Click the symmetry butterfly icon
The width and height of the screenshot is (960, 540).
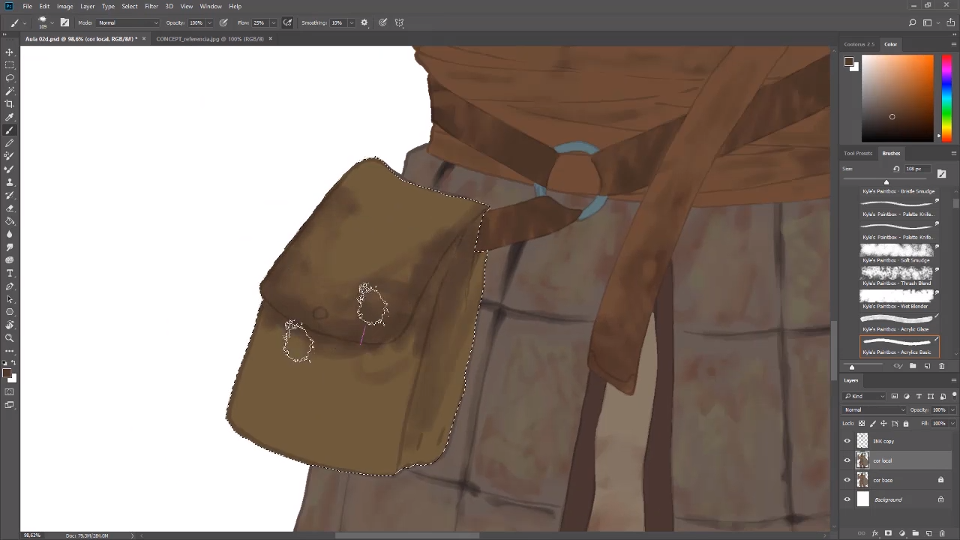pos(399,22)
